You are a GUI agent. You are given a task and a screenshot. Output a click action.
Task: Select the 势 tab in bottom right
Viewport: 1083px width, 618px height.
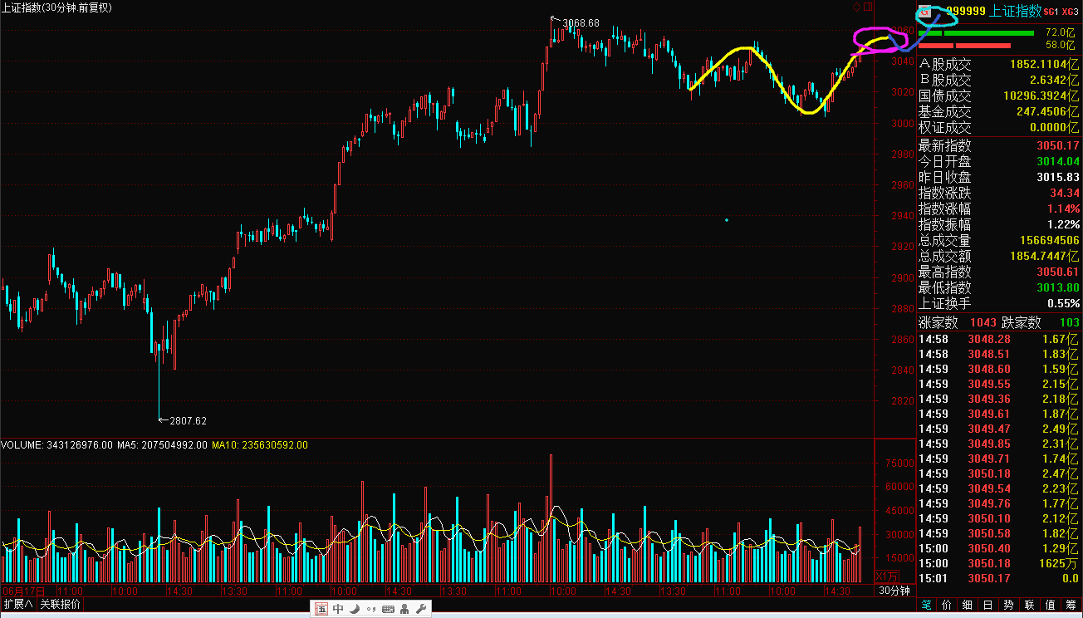pyautogui.click(x=1007, y=605)
